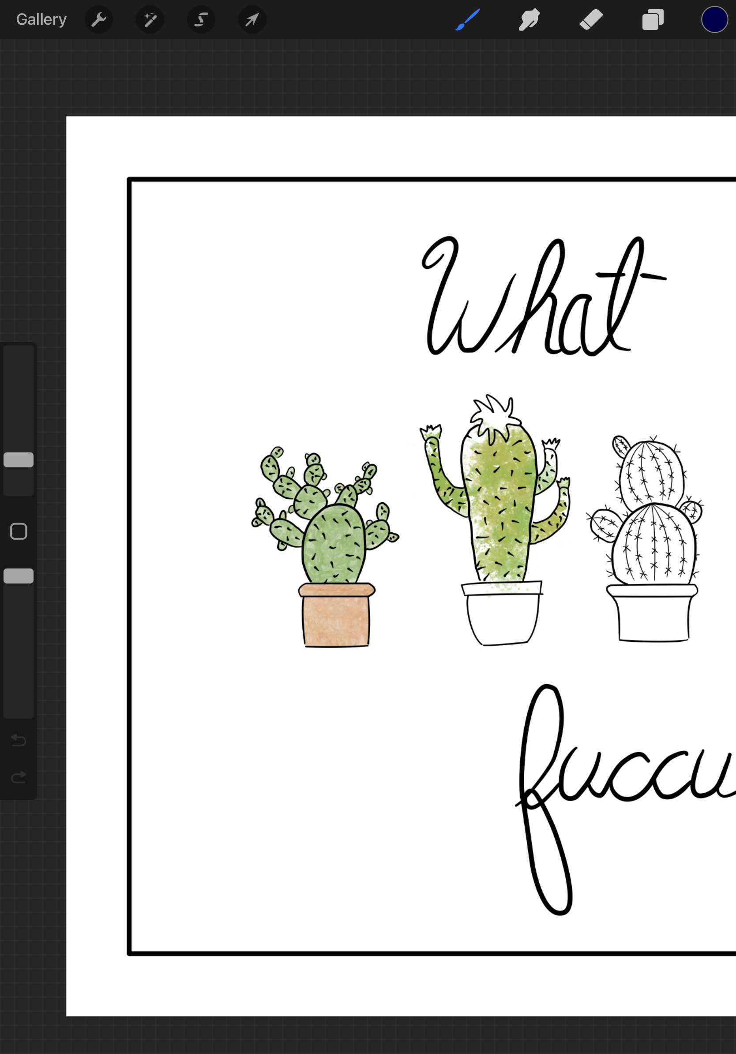
Task: Return to the Gallery
Action: [41, 20]
